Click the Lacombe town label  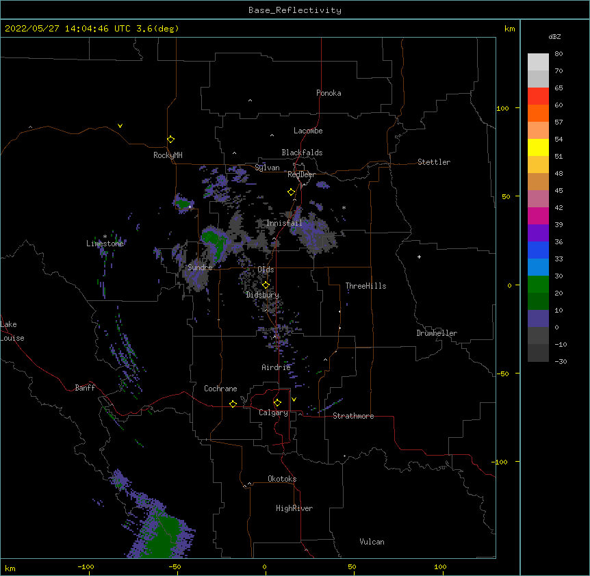click(x=308, y=131)
